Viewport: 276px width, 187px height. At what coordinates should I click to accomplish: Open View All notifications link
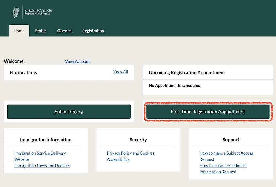(x=121, y=71)
